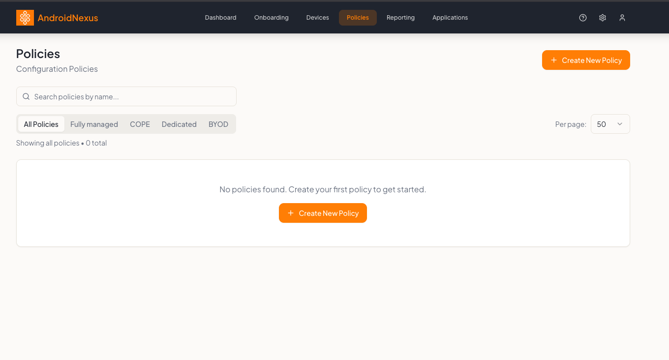The height and width of the screenshot is (360, 669).
Task: Show Dedicated policies tab
Action: pos(179,124)
